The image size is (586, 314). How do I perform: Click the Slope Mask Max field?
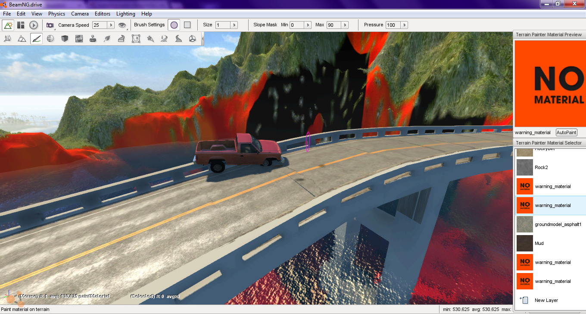[x=334, y=25]
